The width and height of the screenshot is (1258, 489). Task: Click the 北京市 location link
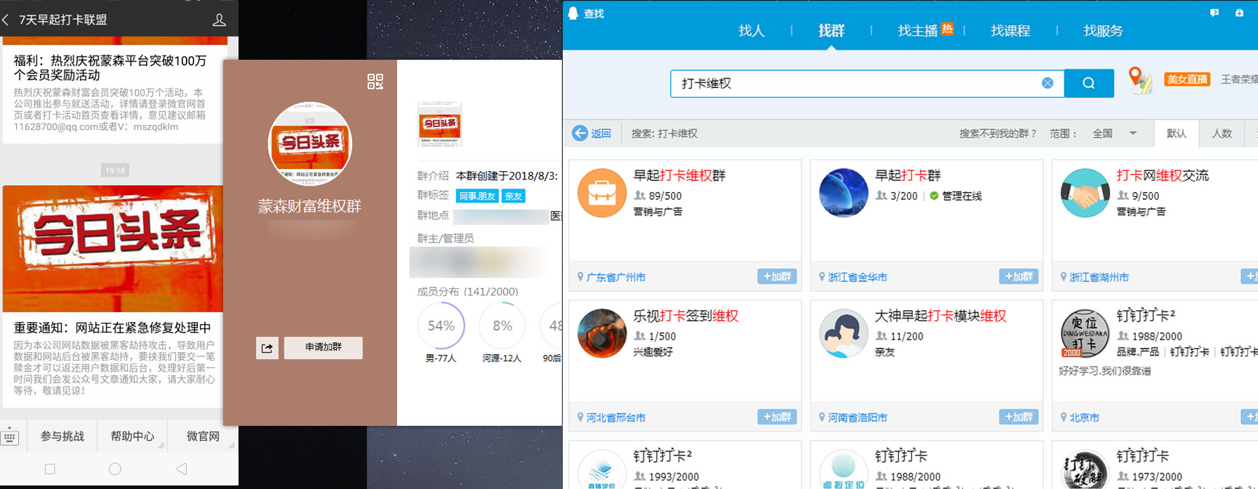coord(1084,418)
